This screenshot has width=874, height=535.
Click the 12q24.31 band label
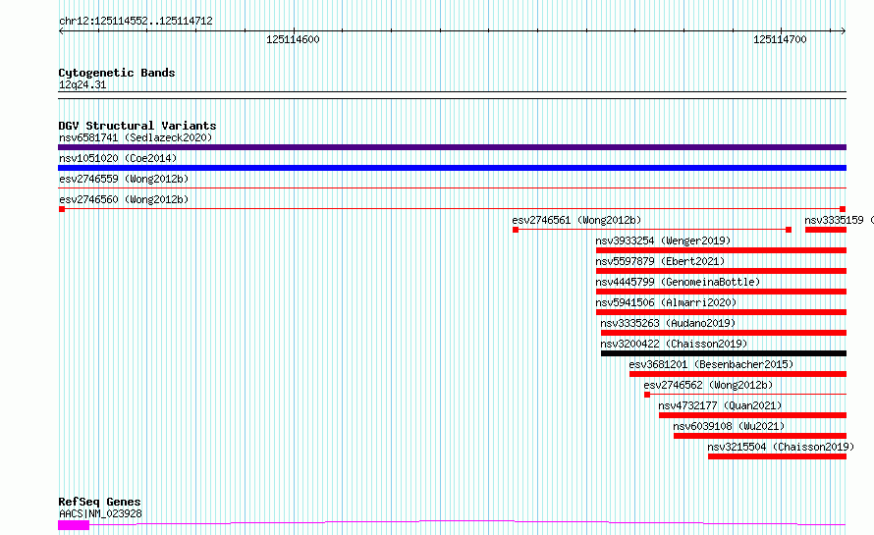point(82,84)
